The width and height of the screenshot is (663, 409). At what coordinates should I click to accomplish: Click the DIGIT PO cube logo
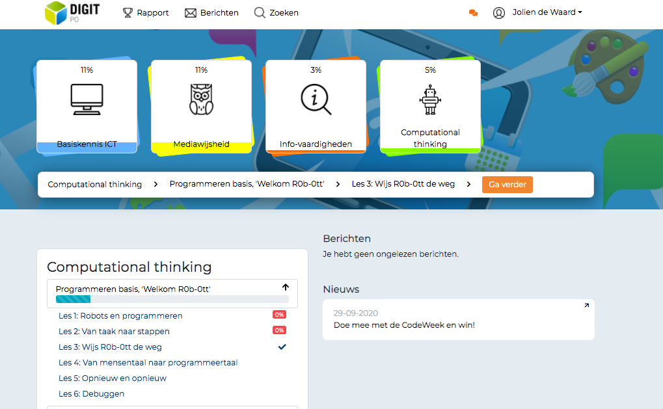57,12
